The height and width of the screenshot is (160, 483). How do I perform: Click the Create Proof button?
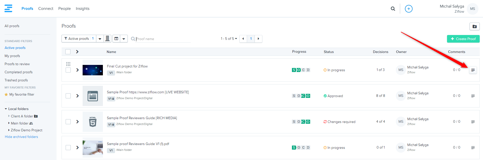(463, 39)
